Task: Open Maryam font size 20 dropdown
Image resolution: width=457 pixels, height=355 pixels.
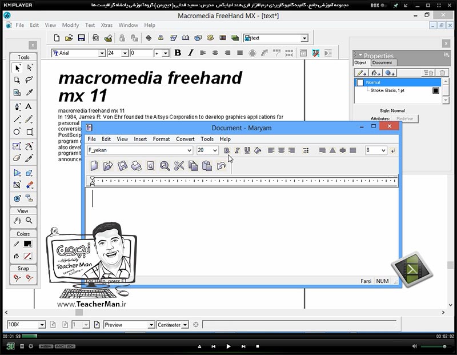Action: tap(215, 150)
